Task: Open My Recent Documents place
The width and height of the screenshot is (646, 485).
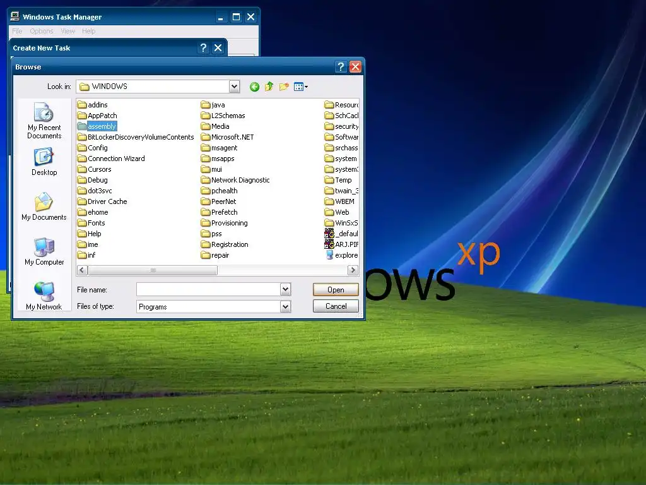Action: pyautogui.click(x=44, y=121)
